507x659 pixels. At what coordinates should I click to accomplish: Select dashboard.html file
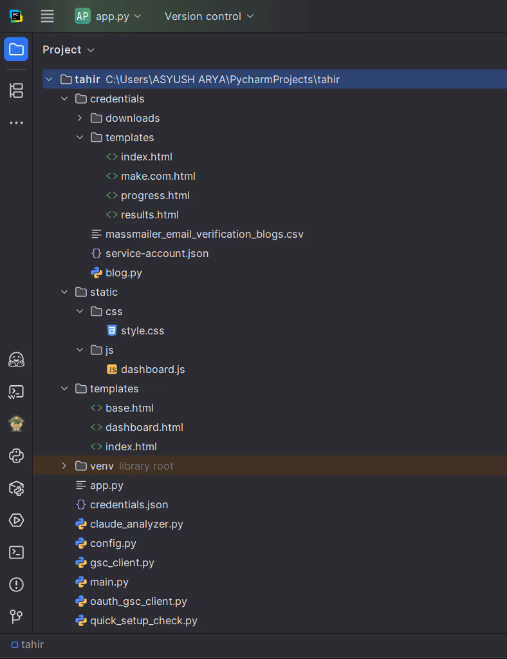tap(144, 428)
